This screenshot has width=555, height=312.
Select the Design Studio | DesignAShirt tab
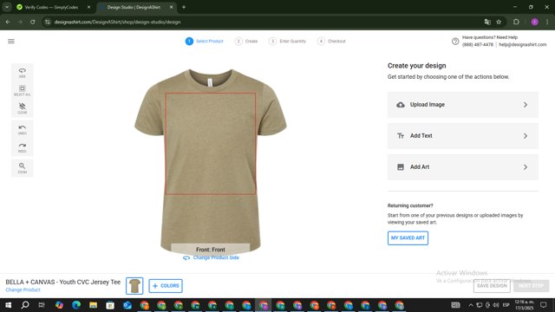pos(134,7)
